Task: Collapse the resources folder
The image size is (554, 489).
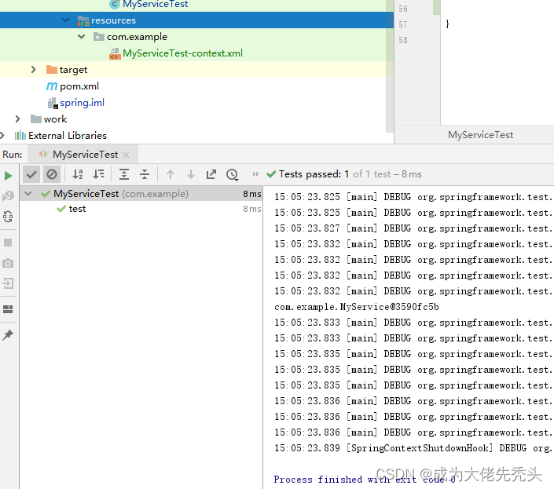Action: 66,20
